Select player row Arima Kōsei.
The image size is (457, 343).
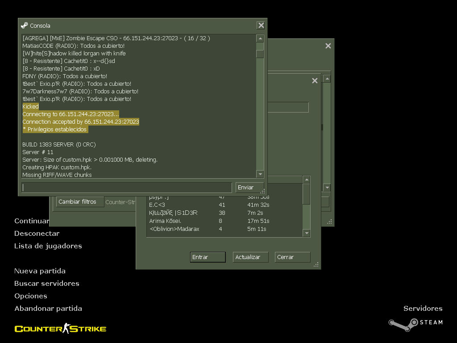click(225, 221)
